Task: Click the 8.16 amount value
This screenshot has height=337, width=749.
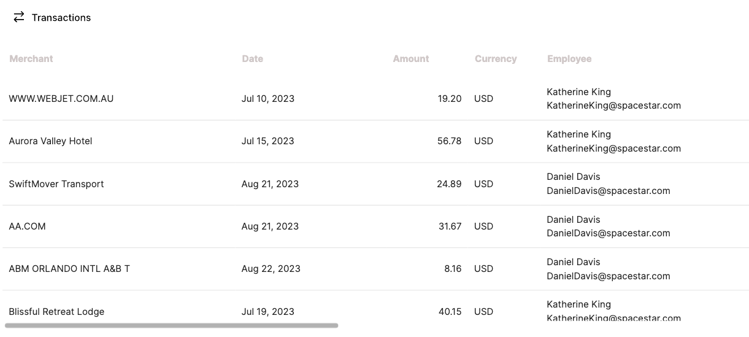Action: [x=453, y=269]
